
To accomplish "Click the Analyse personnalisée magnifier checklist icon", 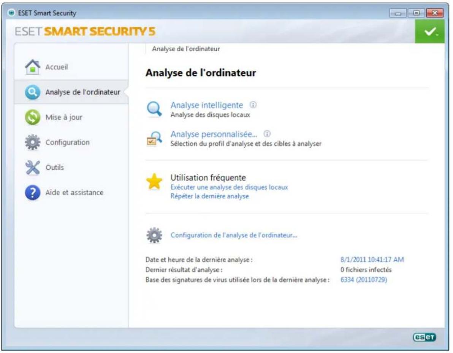I will [x=154, y=138].
